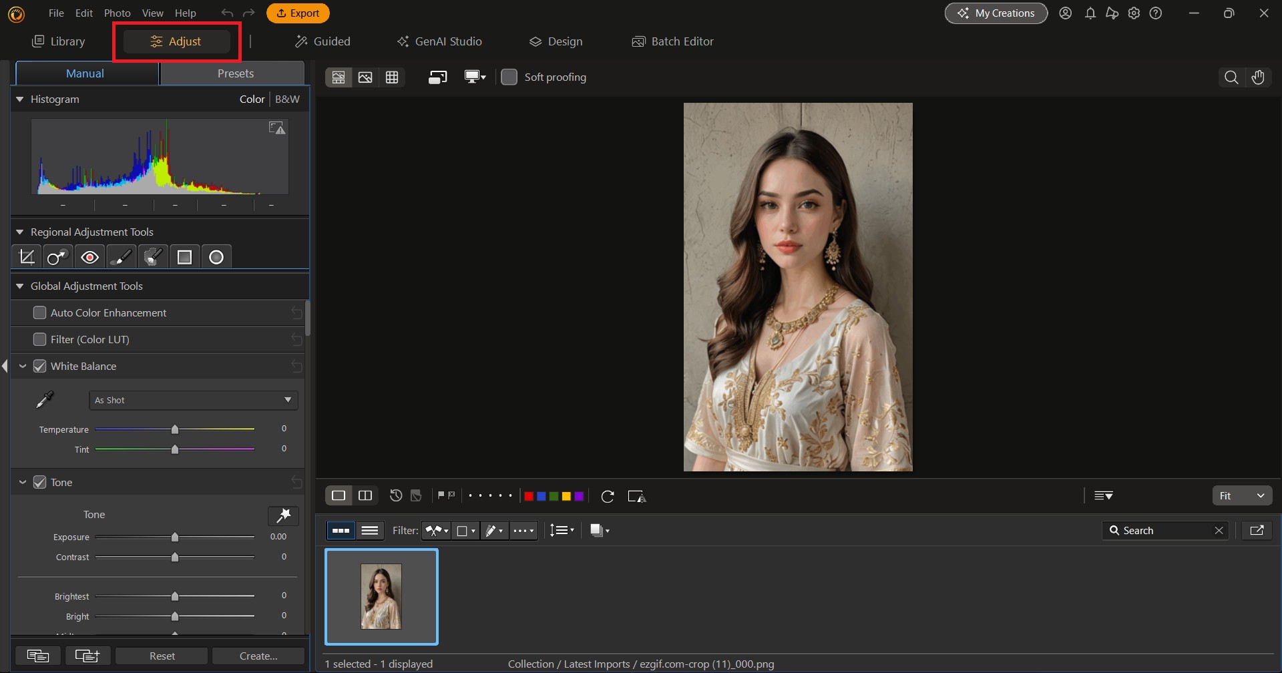
Task: Enable Auto Color Enhancement
Action: [40, 312]
